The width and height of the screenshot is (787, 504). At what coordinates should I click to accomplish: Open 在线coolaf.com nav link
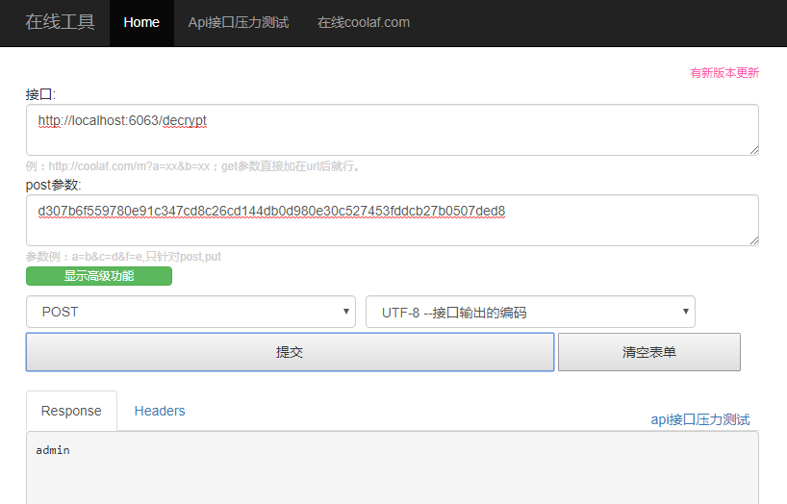click(x=364, y=22)
